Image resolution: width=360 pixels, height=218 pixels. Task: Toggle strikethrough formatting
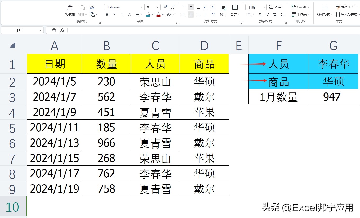129,15
